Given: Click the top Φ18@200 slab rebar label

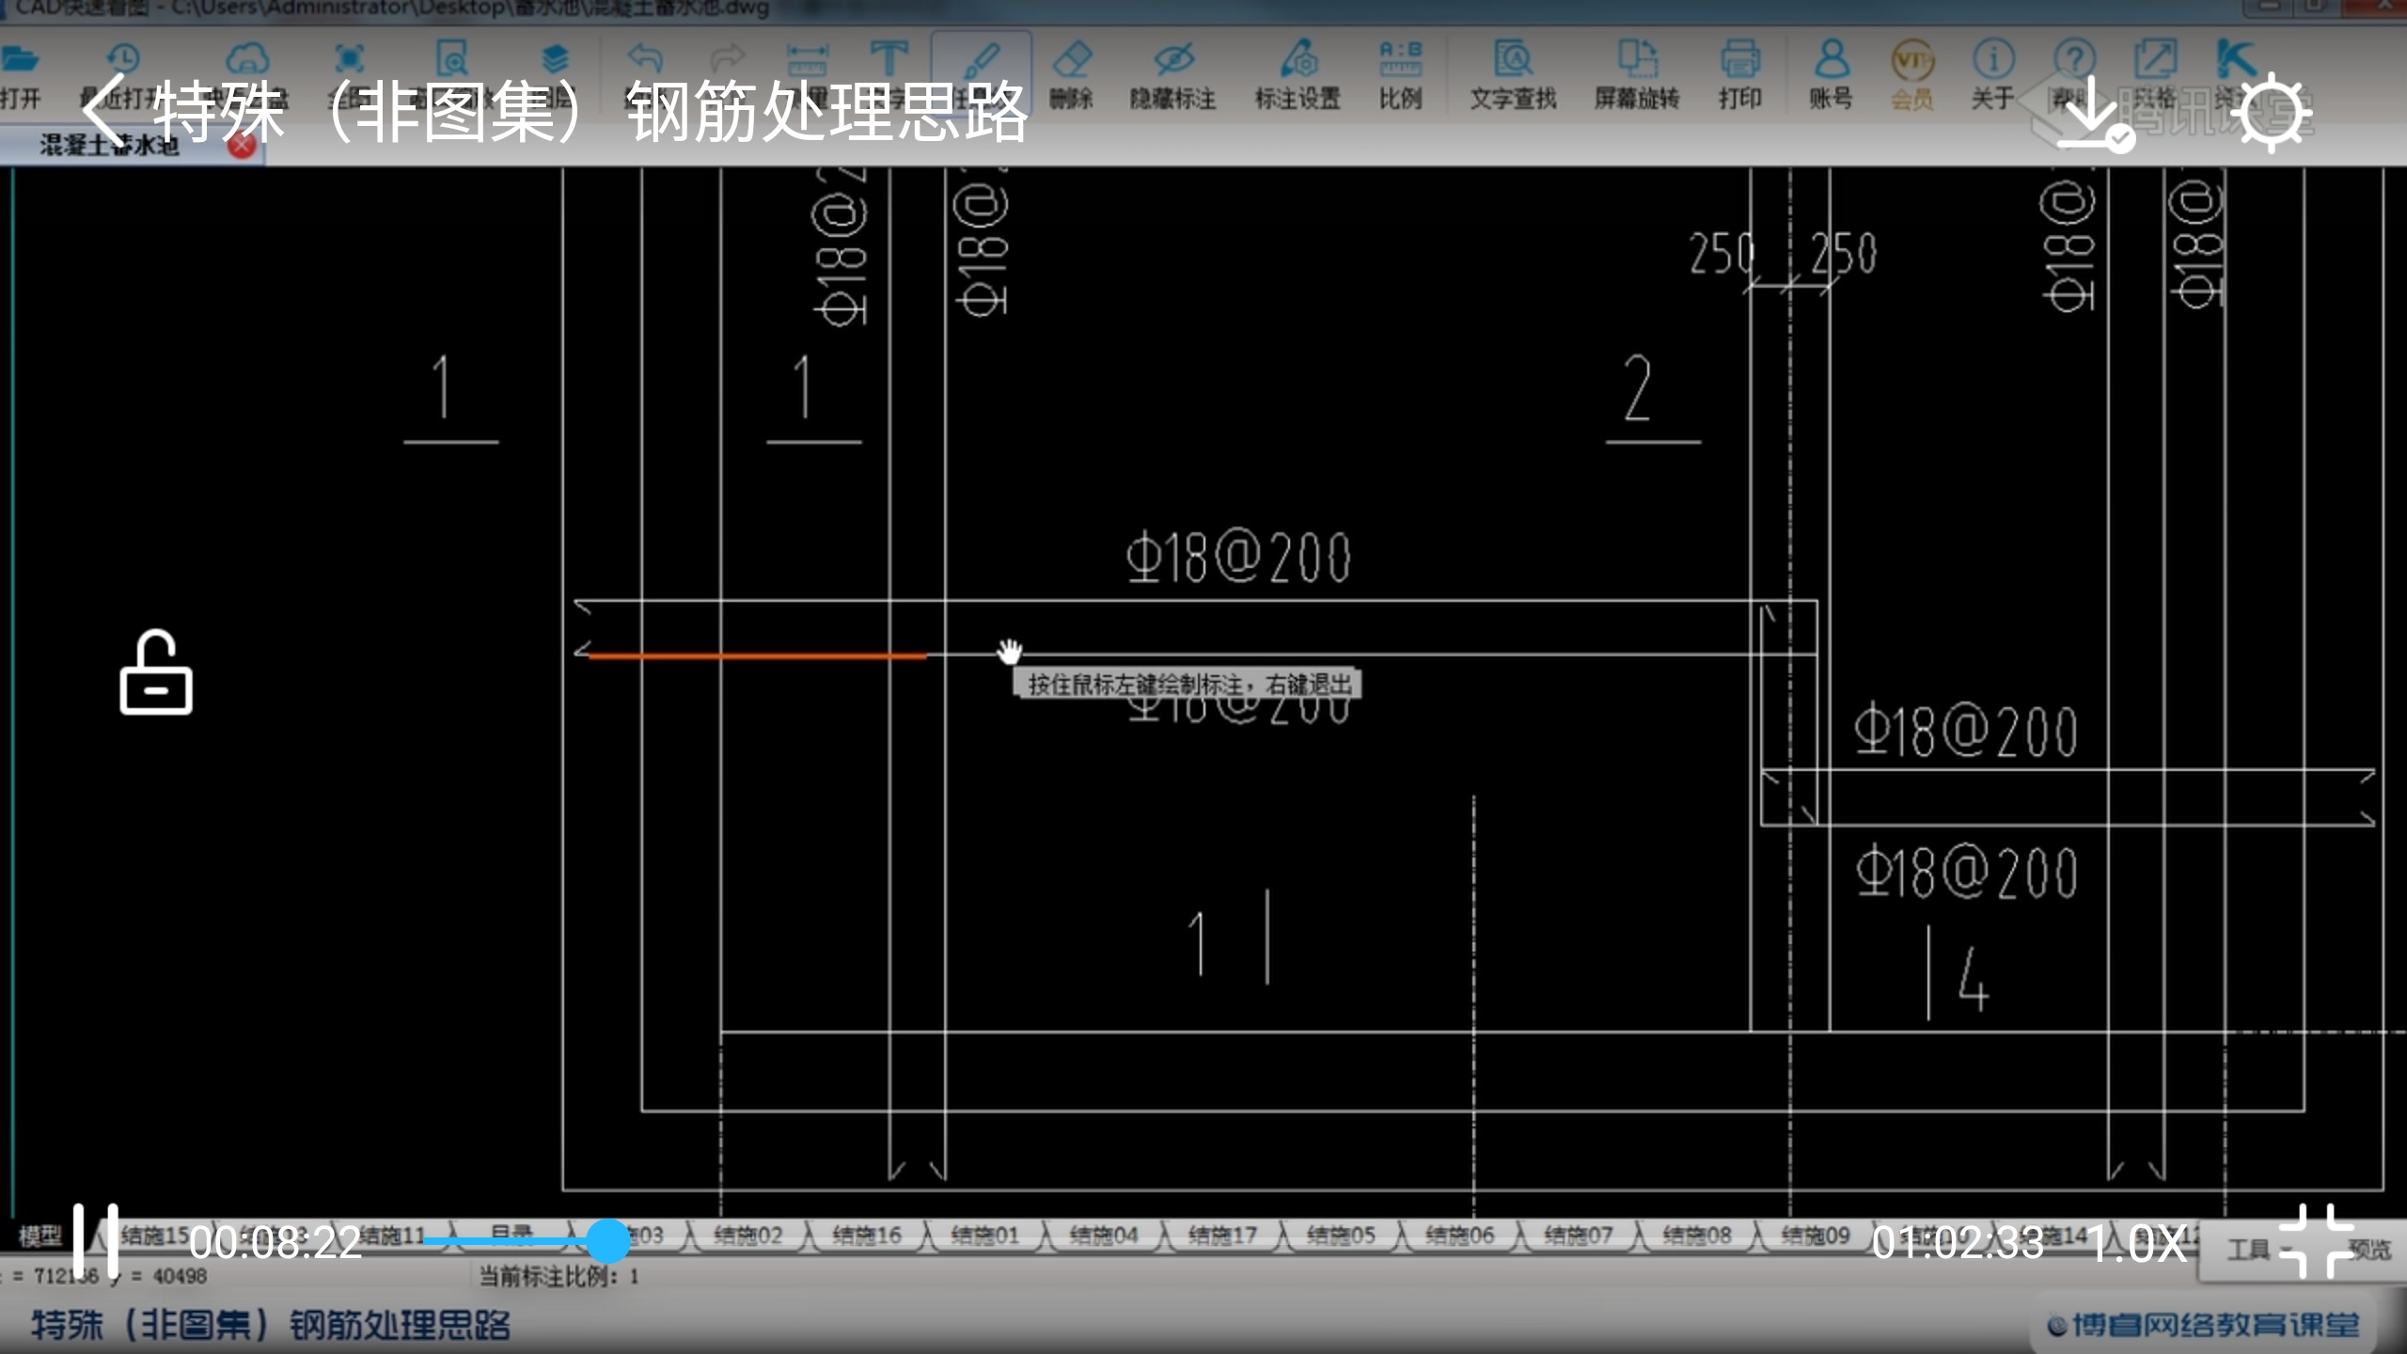Looking at the screenshot, I should [x=1238, y=557].
